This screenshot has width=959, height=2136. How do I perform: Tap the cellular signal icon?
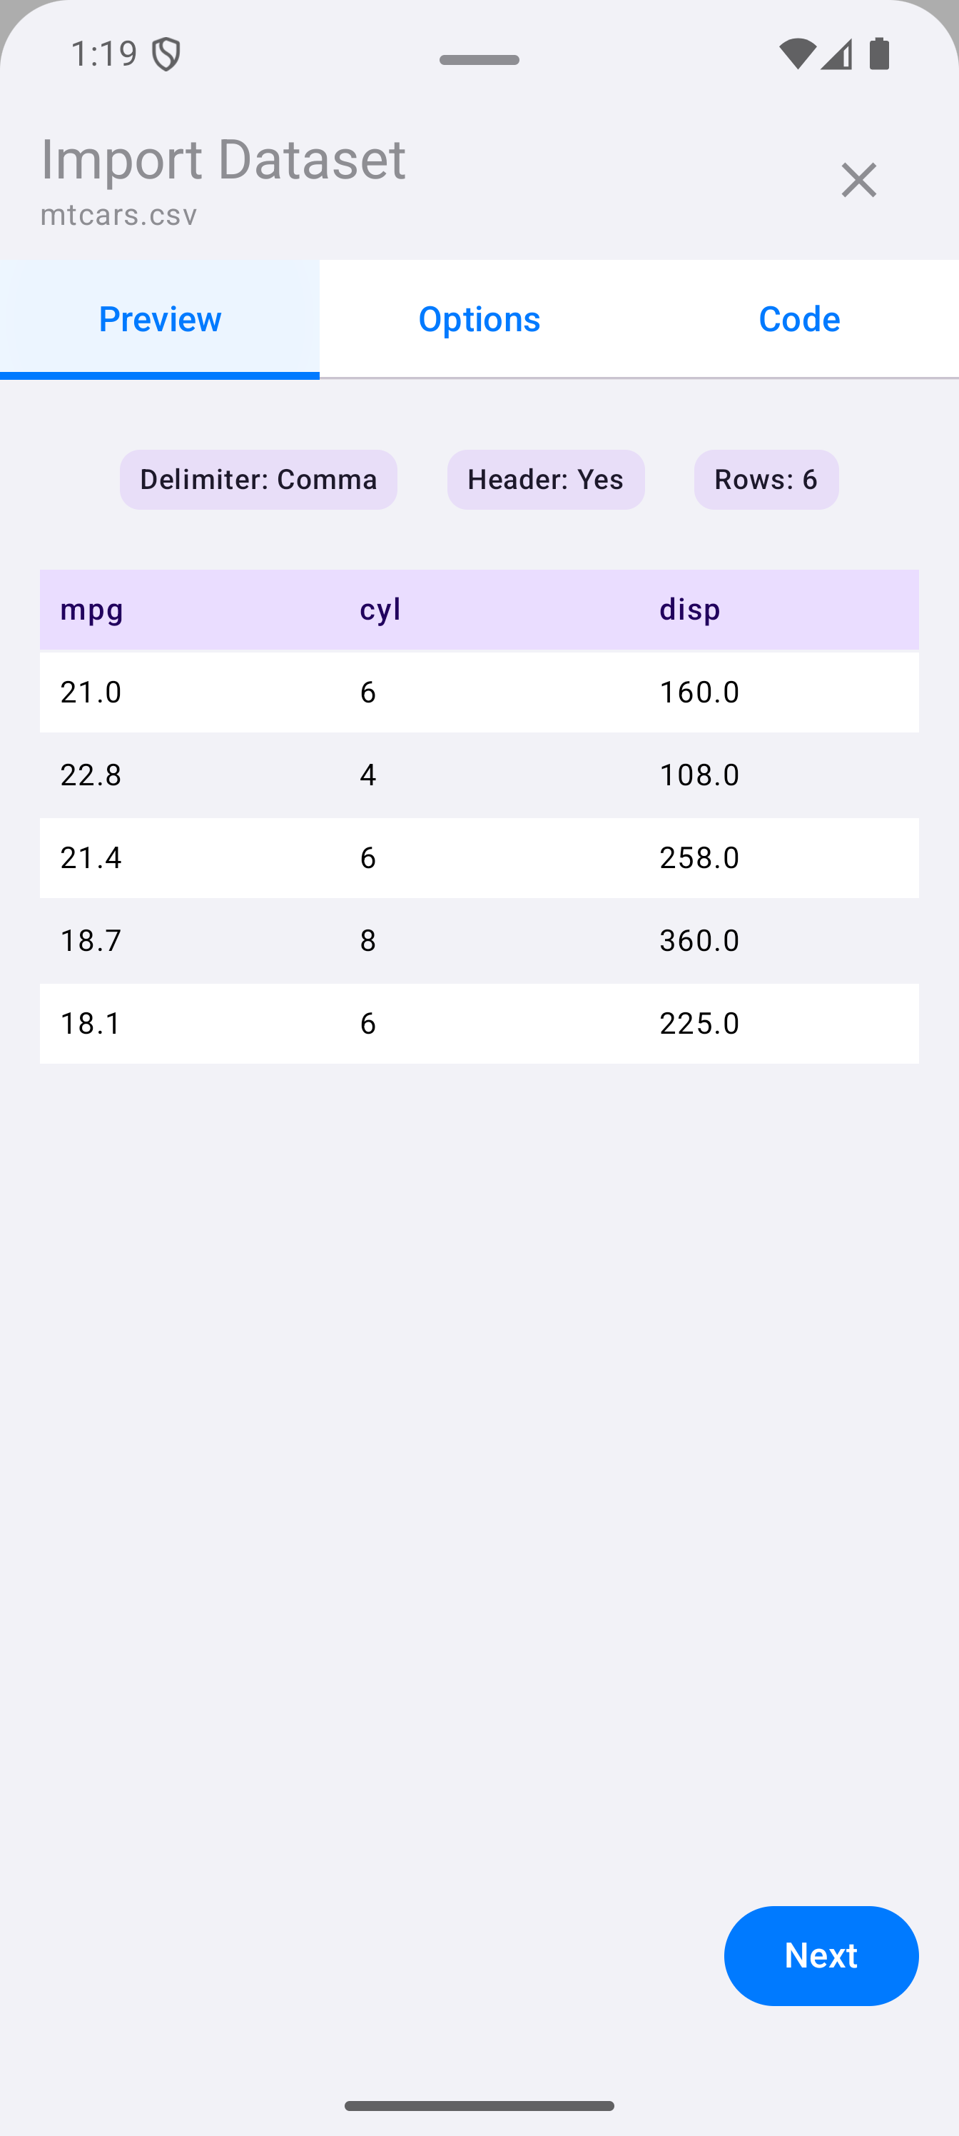(x=836, y=55)
